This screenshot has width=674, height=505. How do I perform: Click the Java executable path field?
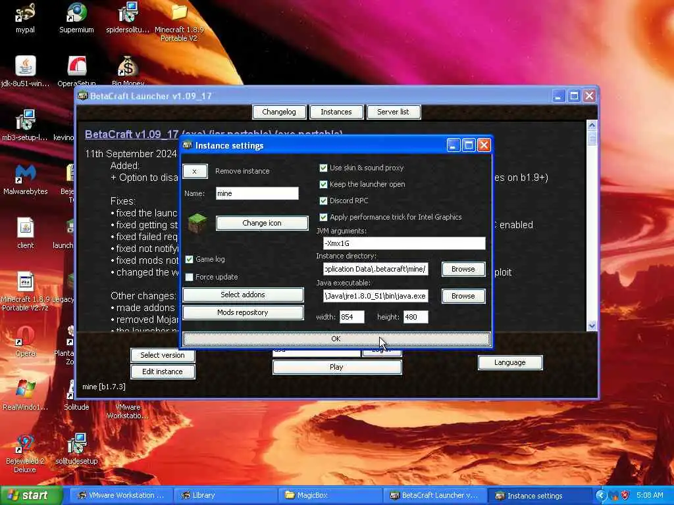point(375,296)
